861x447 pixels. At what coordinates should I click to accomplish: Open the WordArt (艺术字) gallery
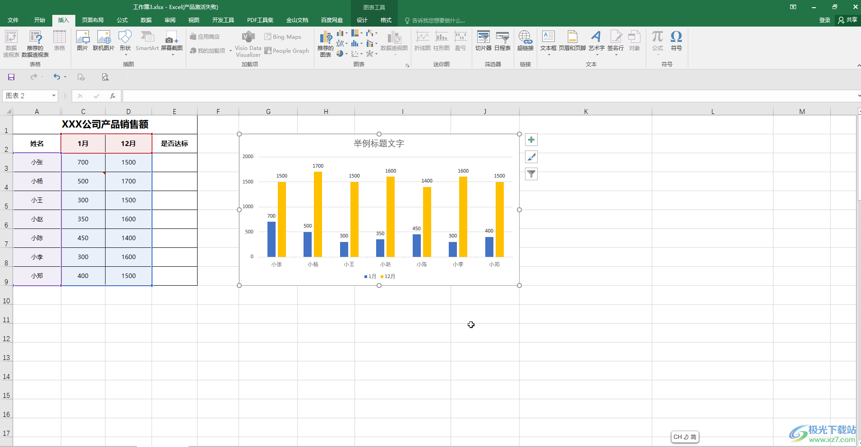click(596, 43)
